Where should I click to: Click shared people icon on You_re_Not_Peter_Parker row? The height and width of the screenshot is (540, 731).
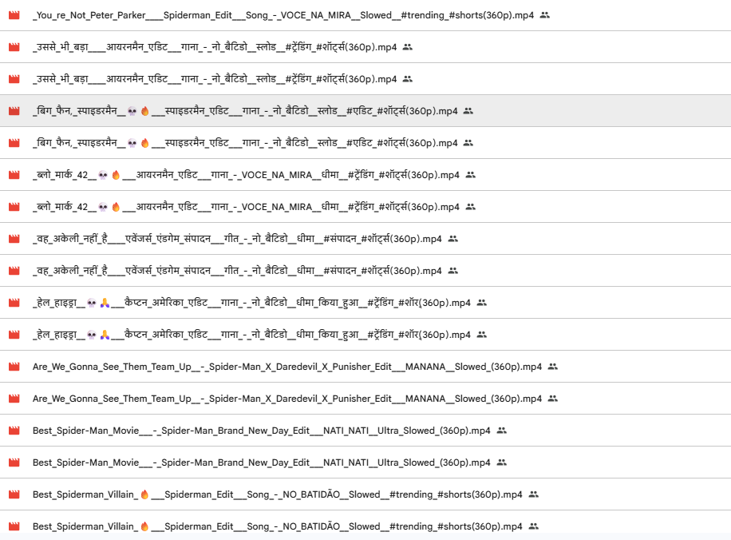544,15
